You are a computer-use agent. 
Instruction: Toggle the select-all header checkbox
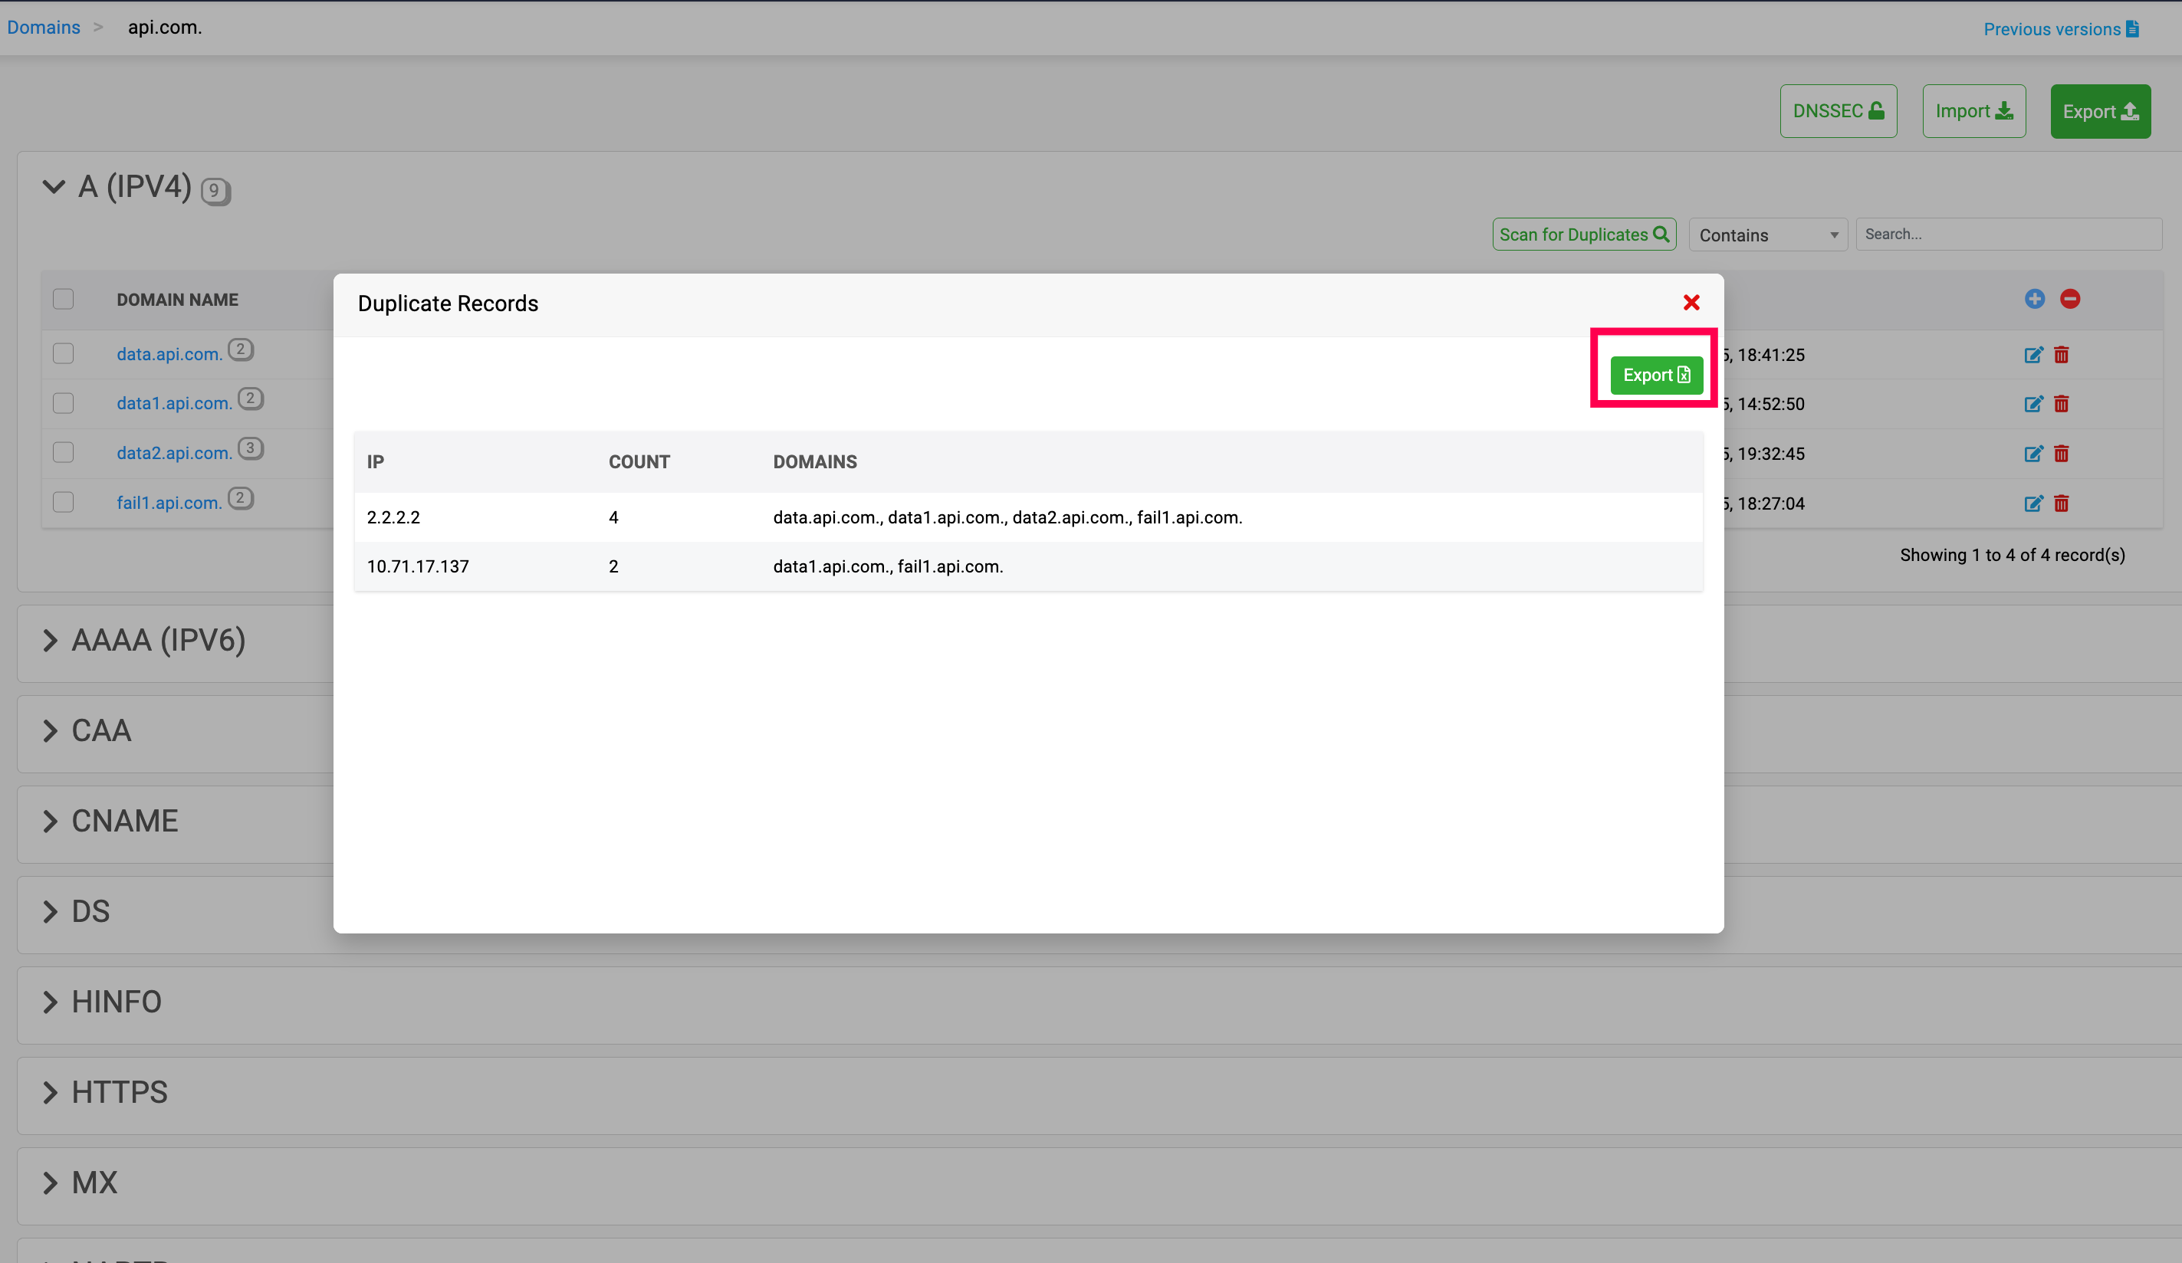63,300
